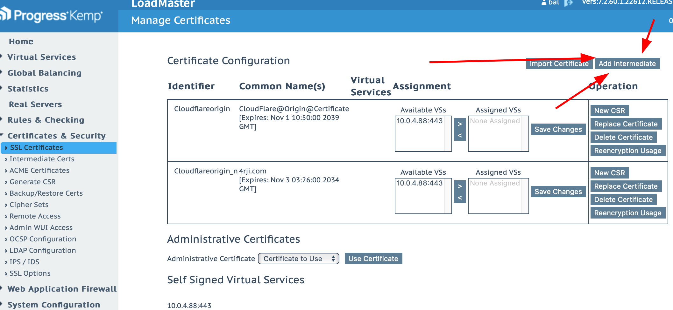Click Use Certificate button
673x310 pixels.
coord(373,259)
